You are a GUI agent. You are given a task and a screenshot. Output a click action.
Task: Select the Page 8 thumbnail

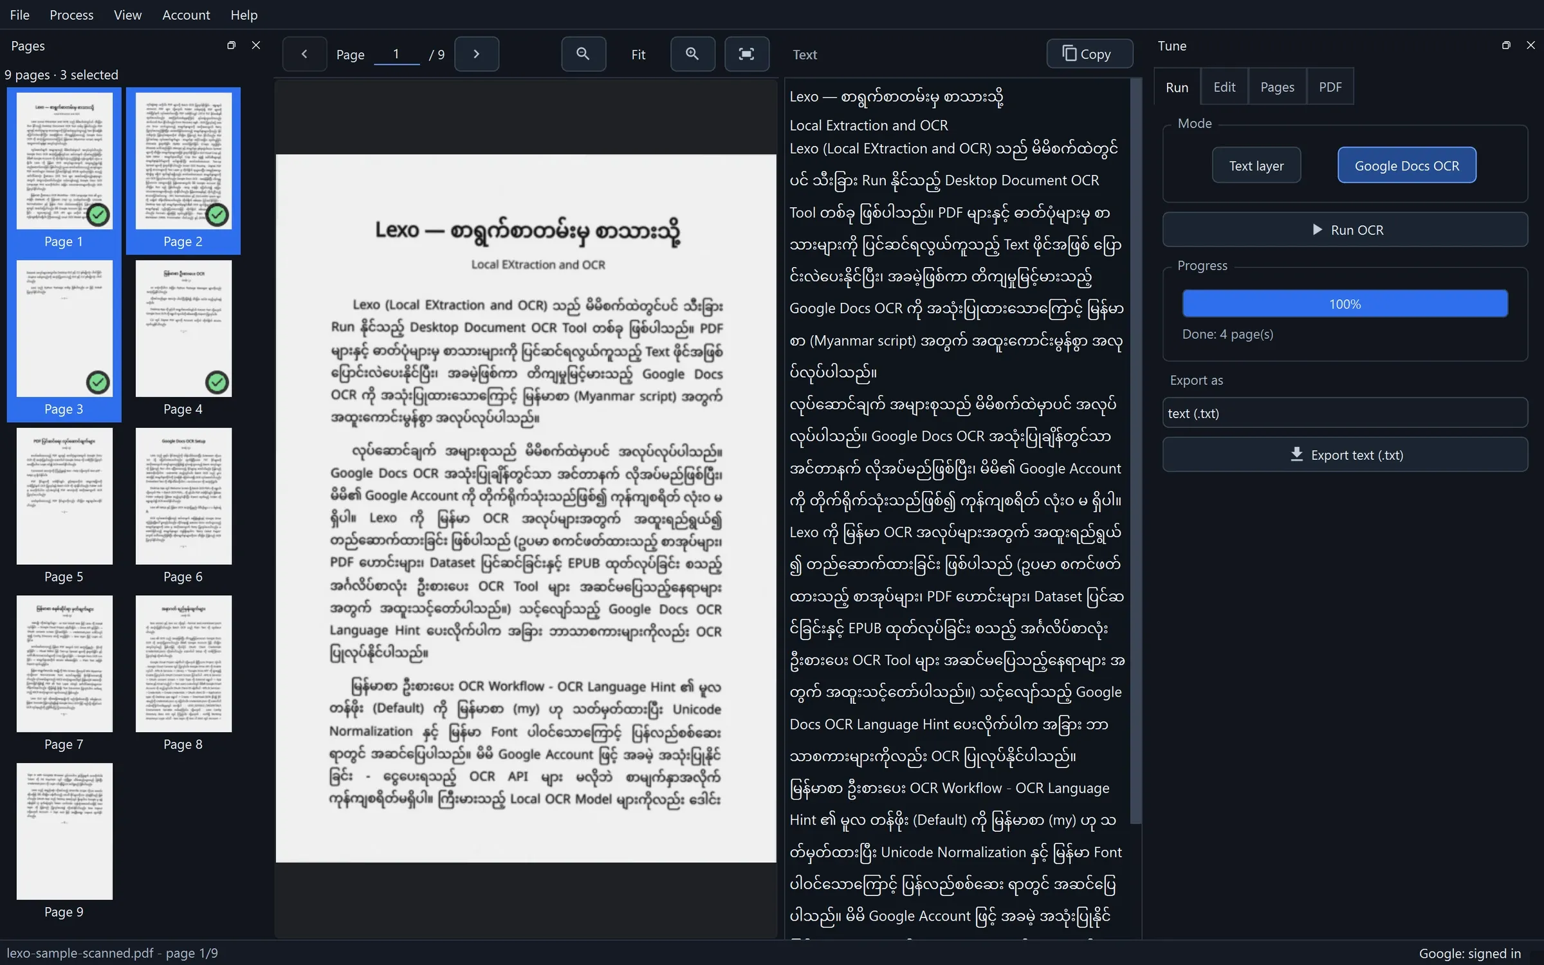pyautogui.click(x=183, y=674)
